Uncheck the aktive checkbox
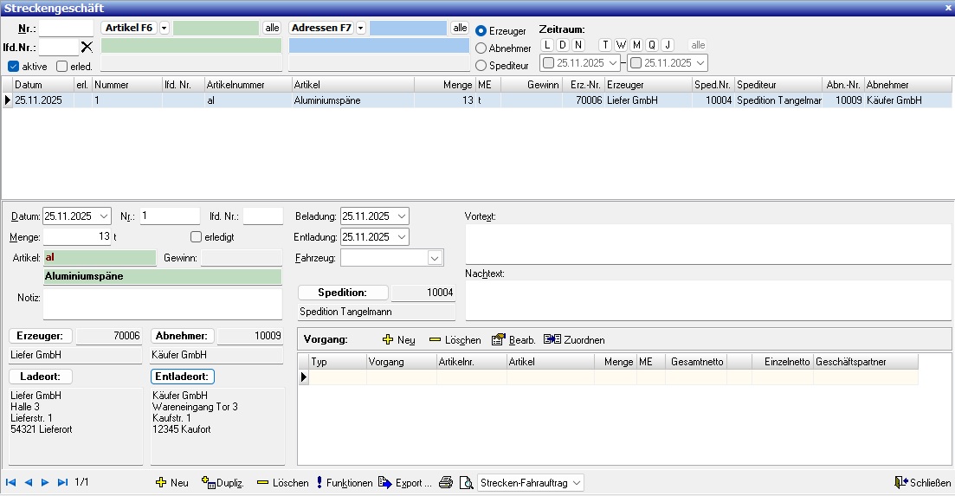 13,66
